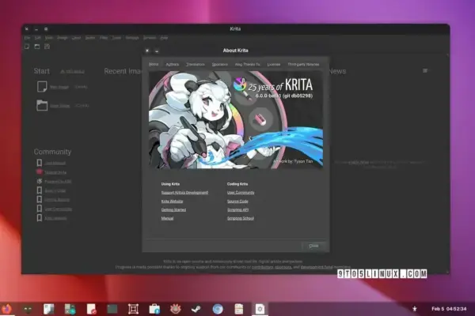This screenshot has width=475, height=316.
Task: Open the Settings menu in Krita
Action: [x=132, y=38]
